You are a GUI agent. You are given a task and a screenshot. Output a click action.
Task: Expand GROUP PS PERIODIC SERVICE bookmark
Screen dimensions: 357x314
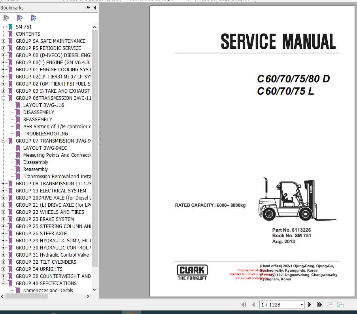pos(3,48)
